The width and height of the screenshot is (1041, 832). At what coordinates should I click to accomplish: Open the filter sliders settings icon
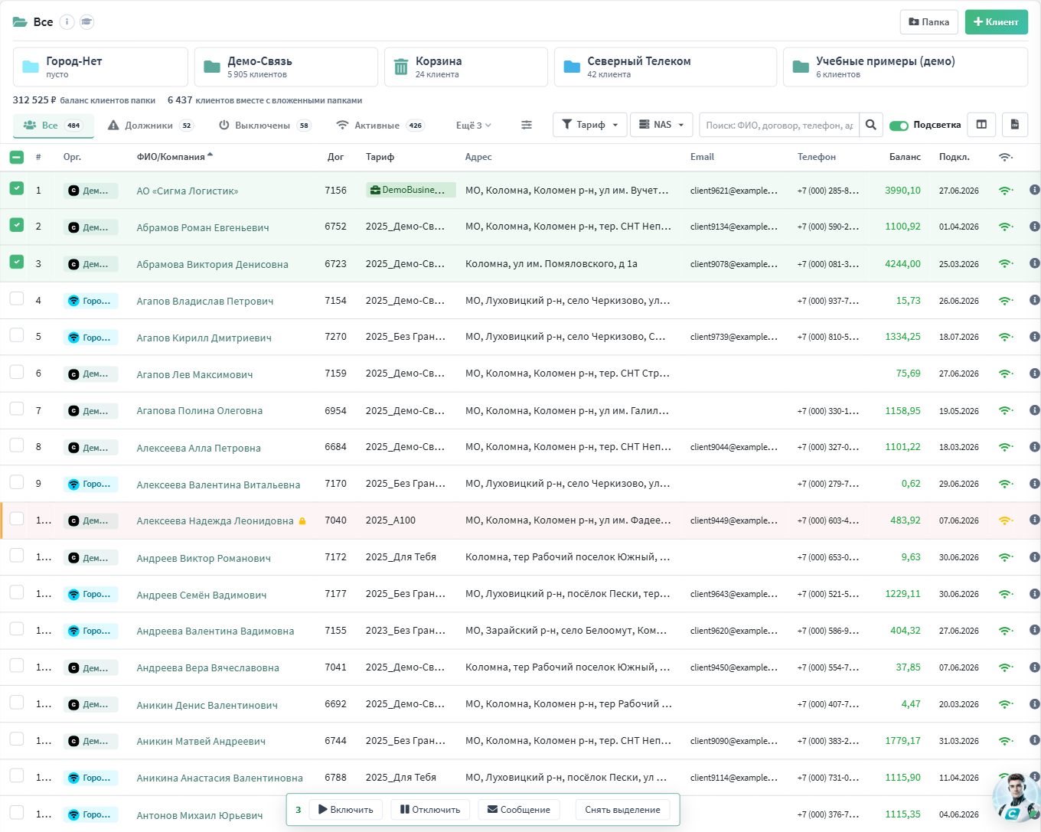pos(527,125)
